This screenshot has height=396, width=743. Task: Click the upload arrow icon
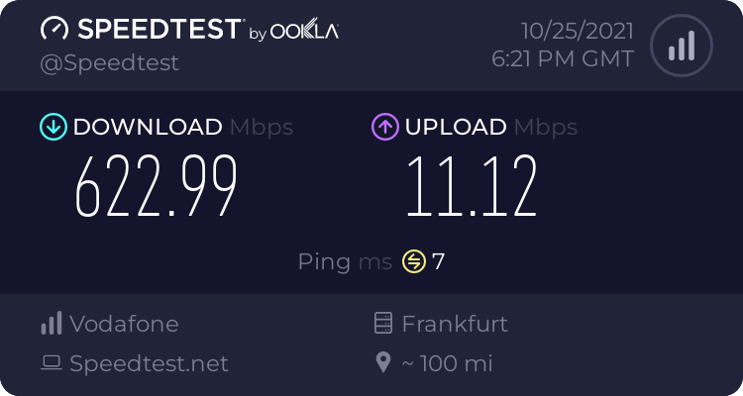[384, 127]
